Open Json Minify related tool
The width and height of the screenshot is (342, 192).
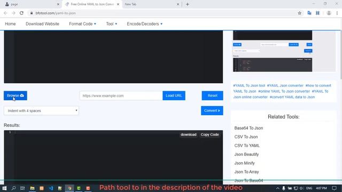click(245, 163)
